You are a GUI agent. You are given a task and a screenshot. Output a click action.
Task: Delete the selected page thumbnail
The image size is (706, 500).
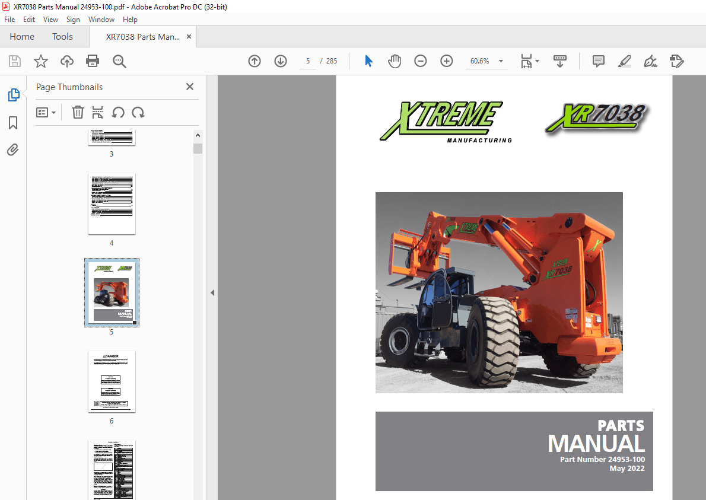(x=78, y=112)
